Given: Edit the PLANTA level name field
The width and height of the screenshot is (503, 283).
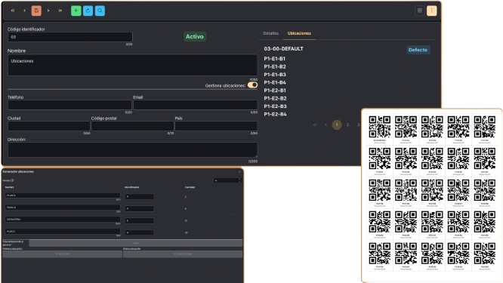Looking at the screenshot, I should [x=63, y=195].
